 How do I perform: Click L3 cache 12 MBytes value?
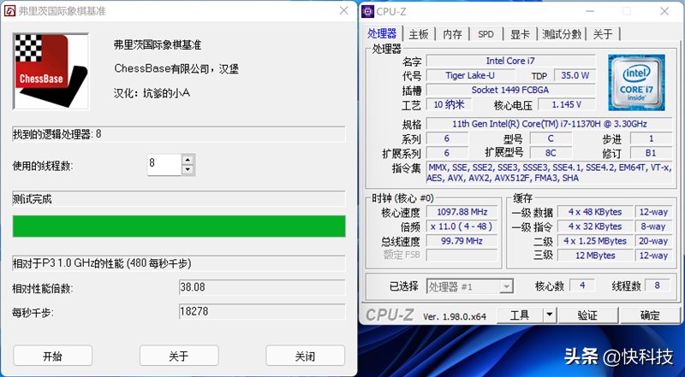[x=595, y=256]
